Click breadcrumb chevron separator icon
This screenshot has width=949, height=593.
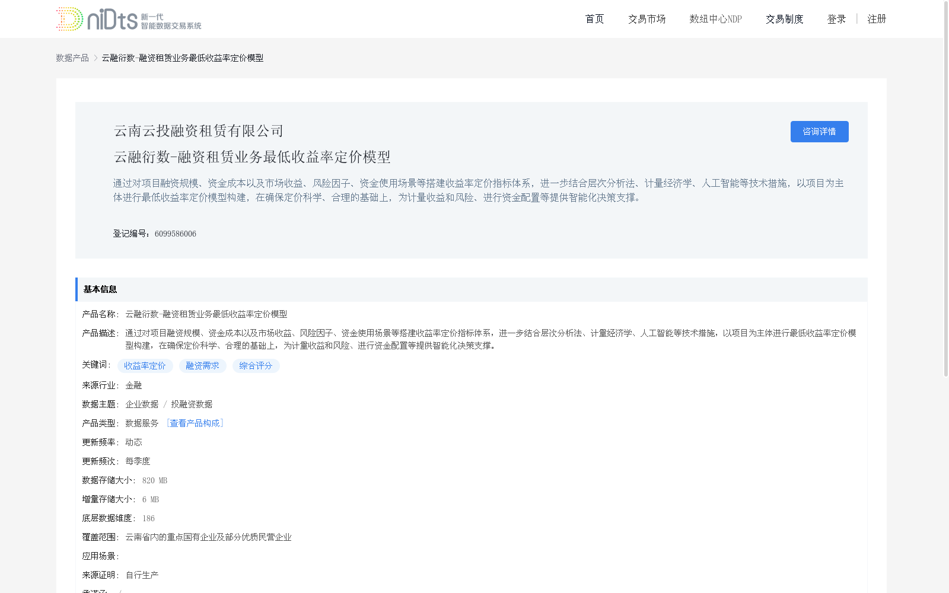point(95,58)
